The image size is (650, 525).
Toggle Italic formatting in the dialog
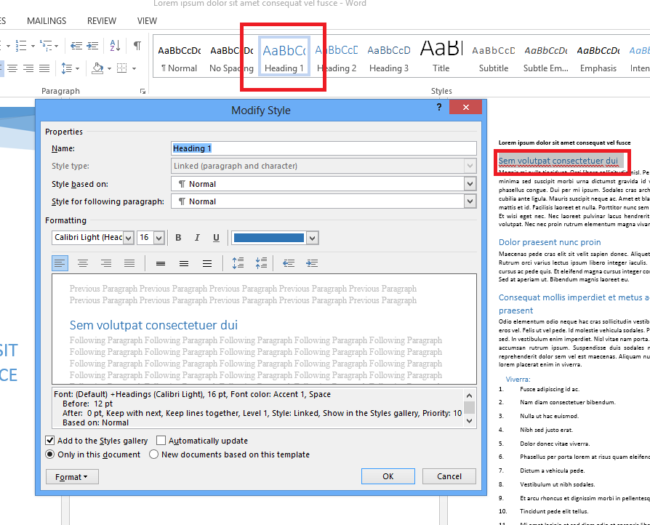click(x=197, y=238)
